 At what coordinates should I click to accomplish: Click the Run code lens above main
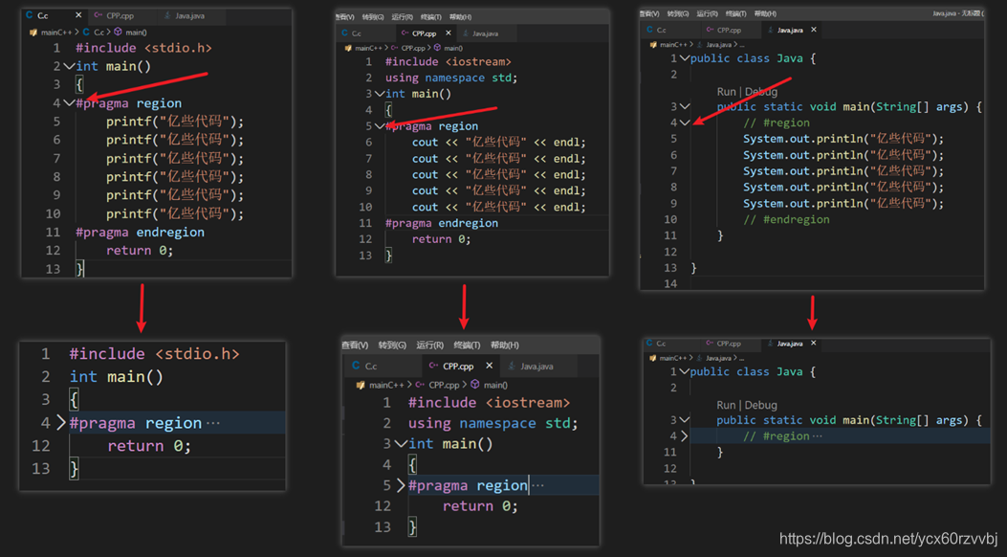[725, 92]
